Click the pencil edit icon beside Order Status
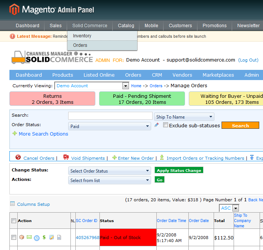 [x=156, y=125]
